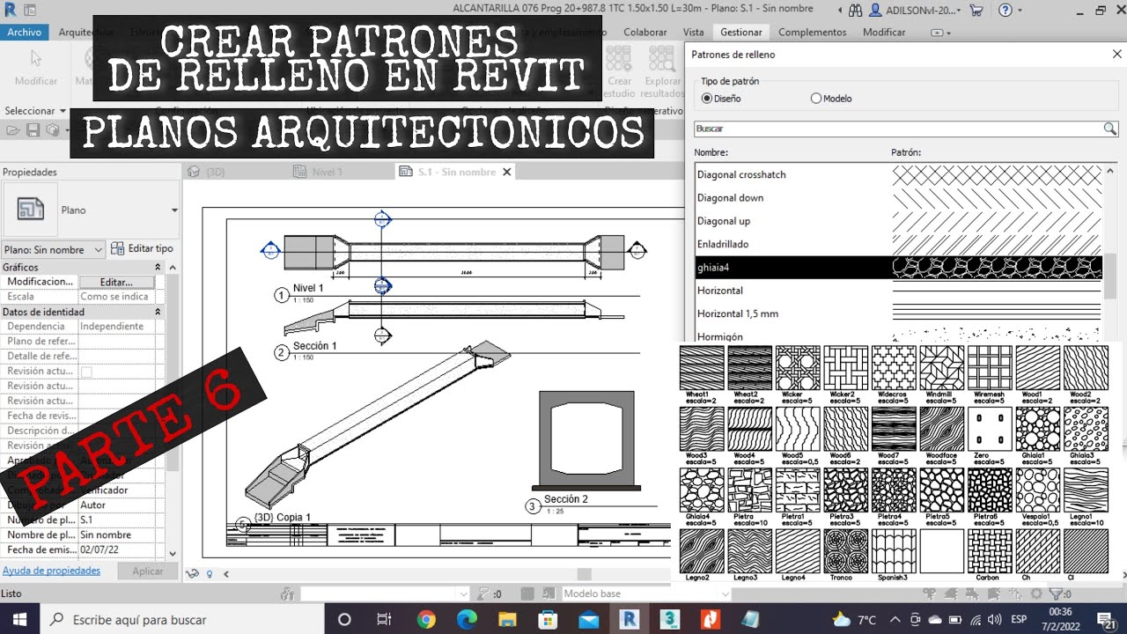
Task: Click the filter funnel icon in status bar
Action: click(x=1055, y=594)
